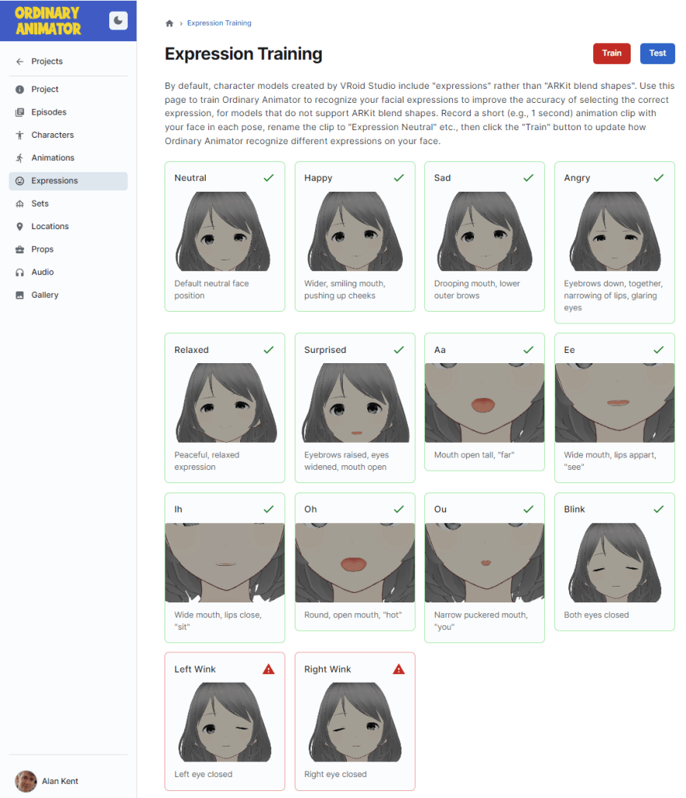Click the Expression Training breadcrumb link
686x798 pixels.
[219, 23]
